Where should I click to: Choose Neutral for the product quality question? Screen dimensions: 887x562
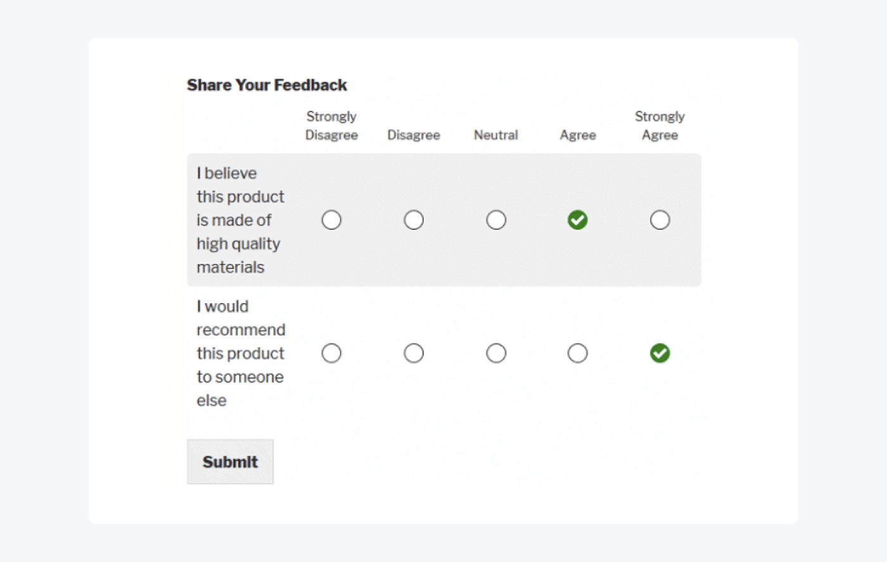(x=496, y=220)
